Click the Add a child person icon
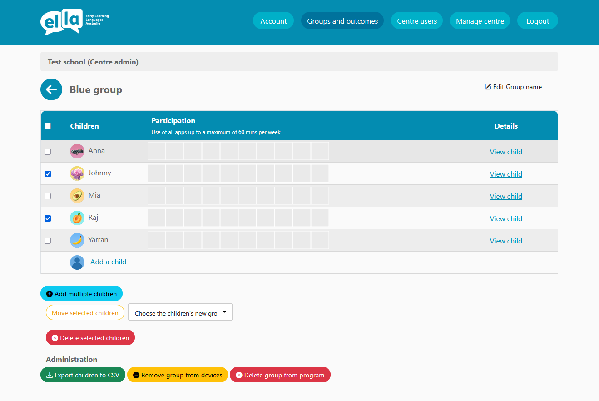The width and height of the screenshot is (599, 401). click(x=77, y=262)
